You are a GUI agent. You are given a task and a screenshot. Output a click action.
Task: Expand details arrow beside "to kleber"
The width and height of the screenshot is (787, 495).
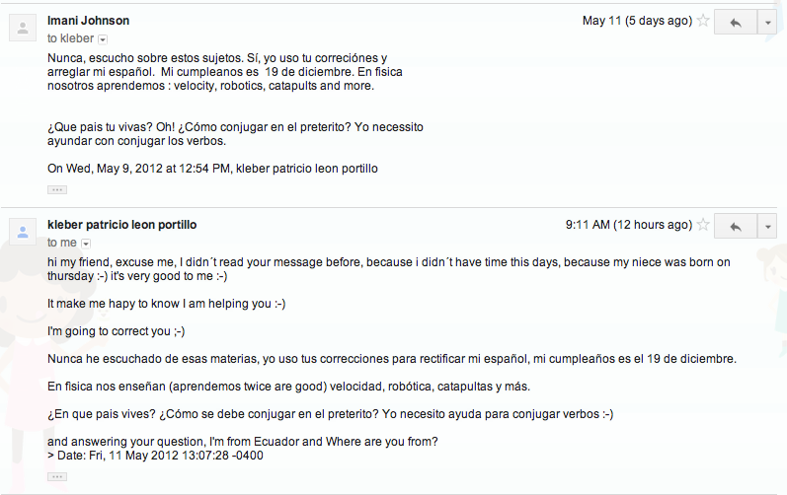pos(103,39)
